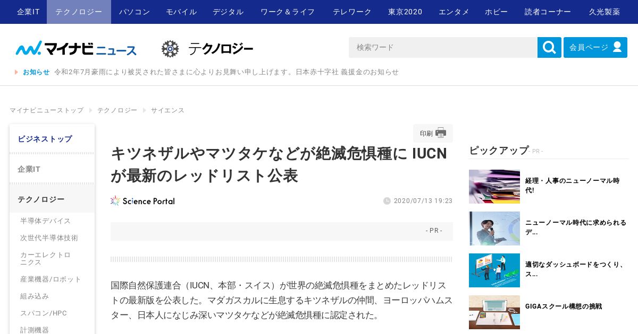Open パソコン in top navigation
Image resolution: width=638 pixels, height=334 pixels.
pyautogui.click(x=135, y=12)
